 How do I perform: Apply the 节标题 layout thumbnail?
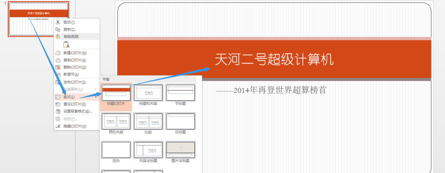click(x=180, y=93)
